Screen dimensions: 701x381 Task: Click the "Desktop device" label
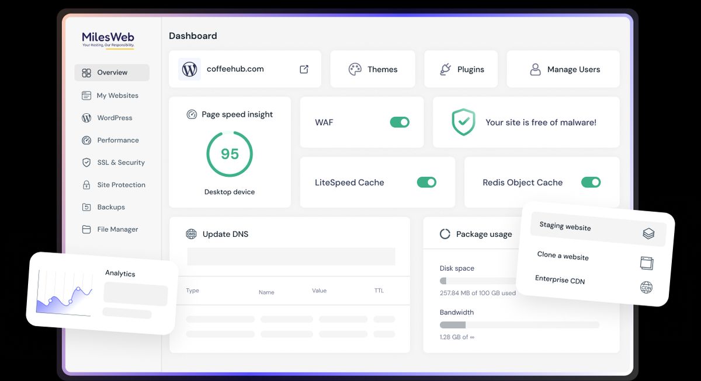click(230, 192)
